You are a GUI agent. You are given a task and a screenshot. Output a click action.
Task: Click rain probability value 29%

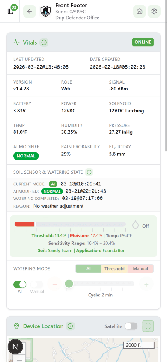(x=66, y=154)
